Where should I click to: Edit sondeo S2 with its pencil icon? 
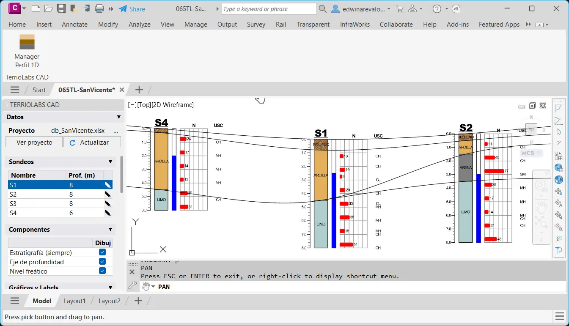108,194
